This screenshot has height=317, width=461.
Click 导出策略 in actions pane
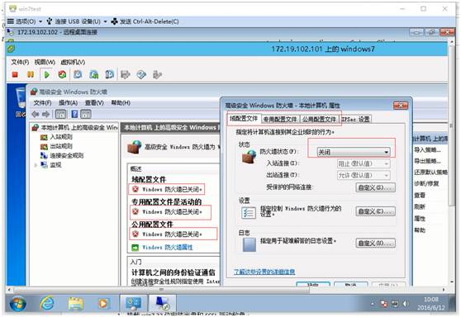[x=427, y=161]
